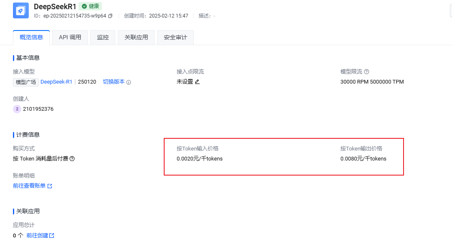The image size is (452, 242).
Task: Click the edit pencil beside 未设置
Action: coord(197,82)
